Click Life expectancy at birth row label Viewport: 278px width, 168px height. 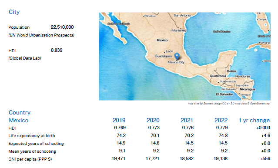click(x=32, y=136)
